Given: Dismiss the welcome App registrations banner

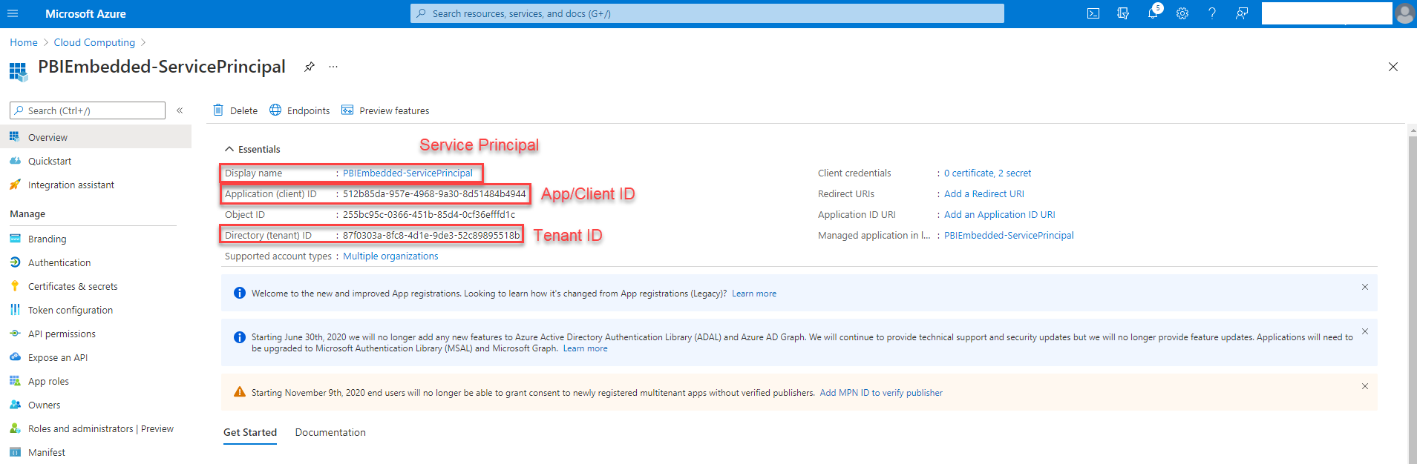Looking at the screenshot, I should [x=1364, y=287].
